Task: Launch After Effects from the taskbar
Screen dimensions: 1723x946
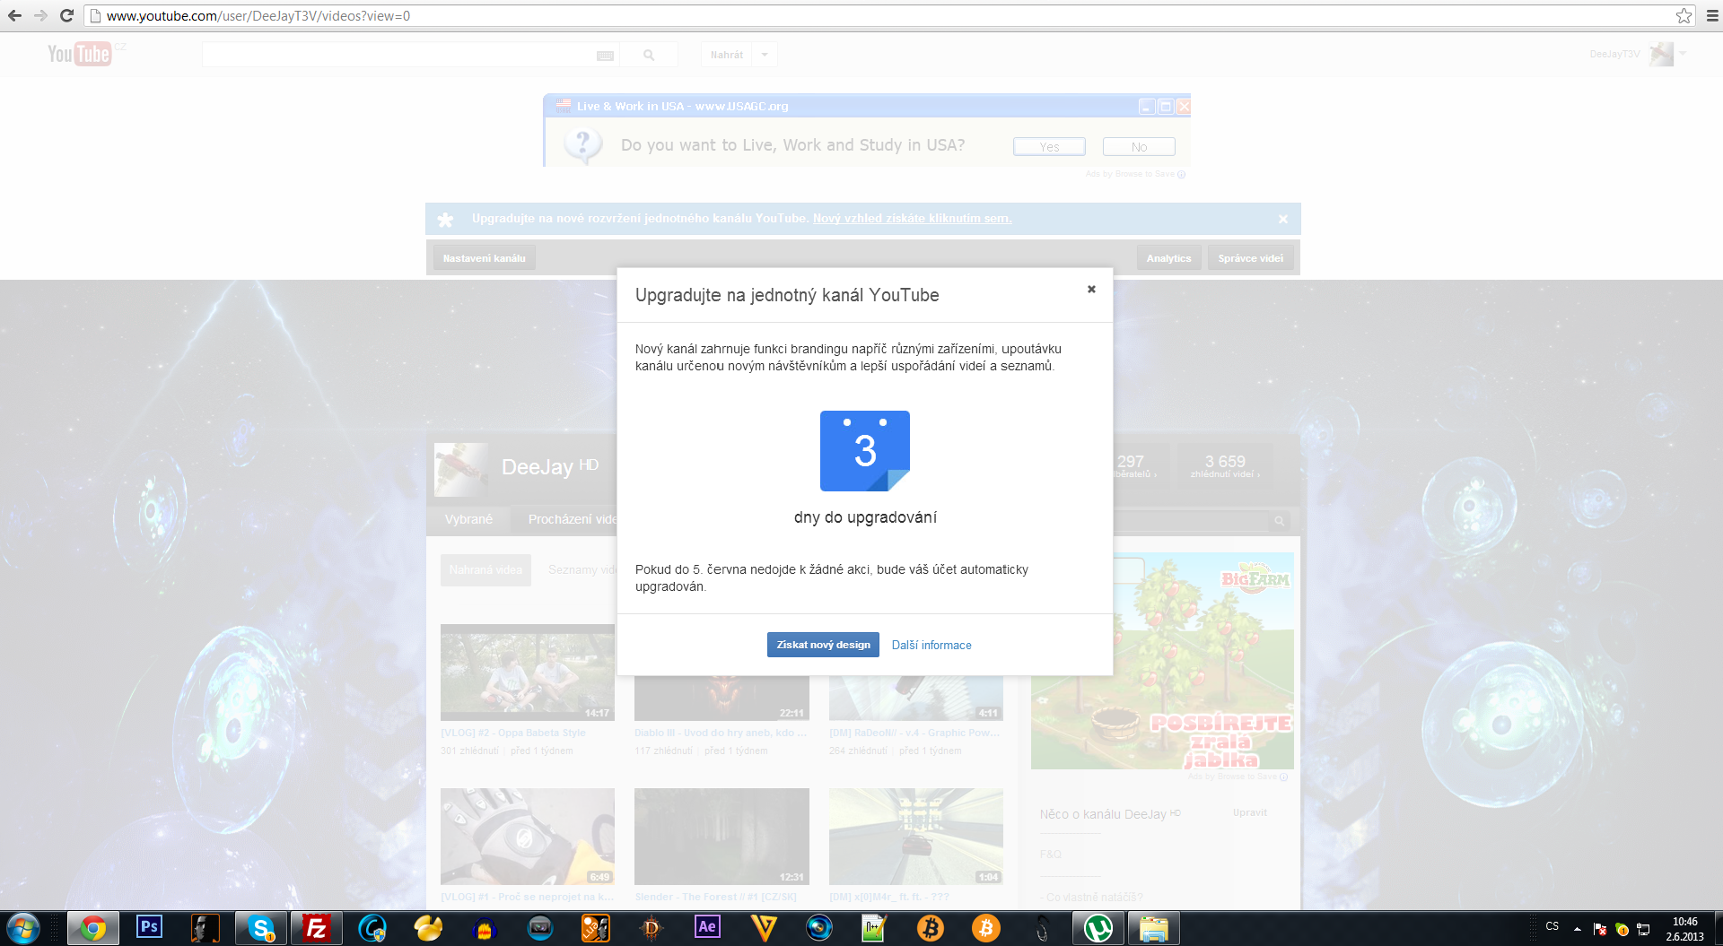Action: 707,928
